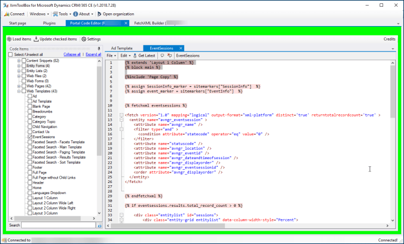Collapse filter block at line 15

point(121,129)
